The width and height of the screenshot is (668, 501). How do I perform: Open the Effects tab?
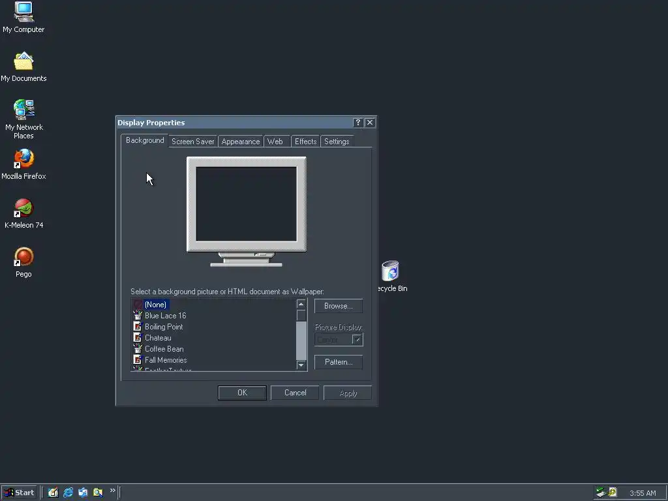[x=305, y=142]
